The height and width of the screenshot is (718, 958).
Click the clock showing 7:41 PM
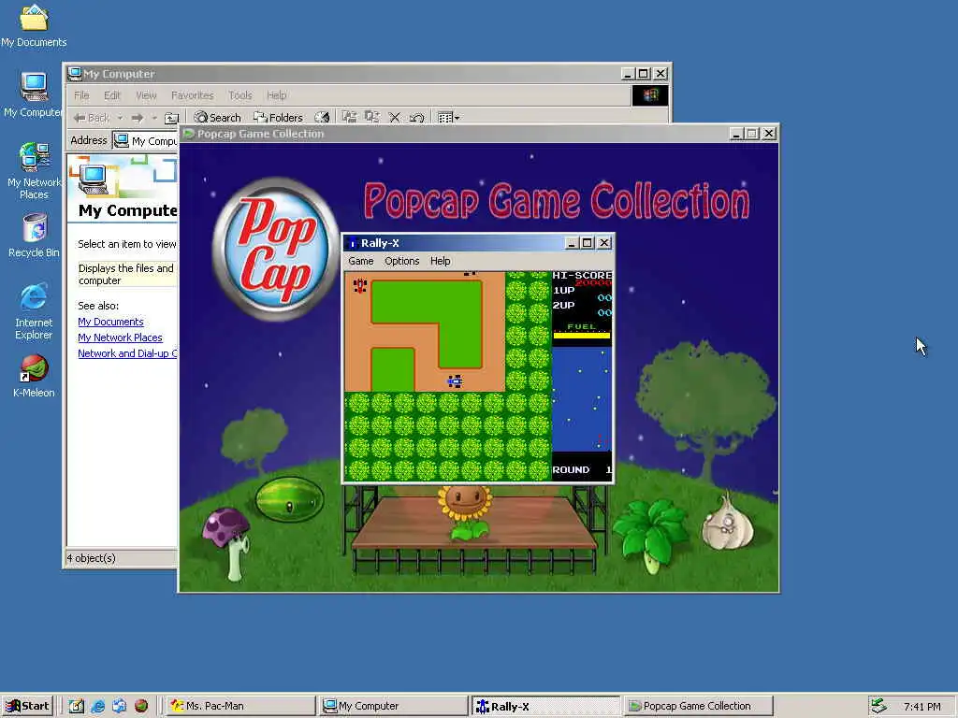[922, 707]
